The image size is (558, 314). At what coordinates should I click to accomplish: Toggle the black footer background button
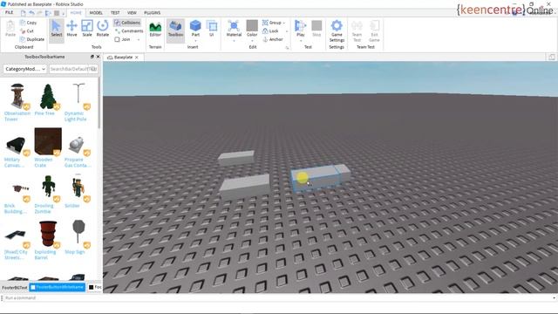pos(95,287)
